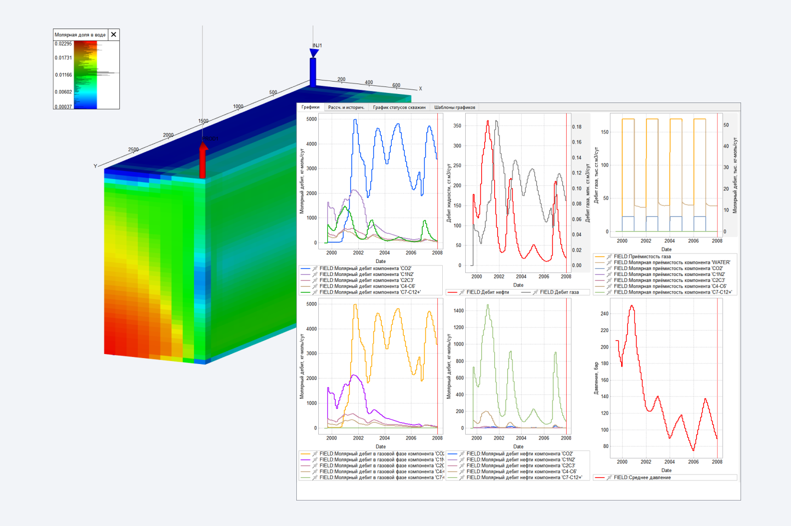Click the 'Дебит жидкости, ст.м3/сут' axis label

tap(449, 192)
